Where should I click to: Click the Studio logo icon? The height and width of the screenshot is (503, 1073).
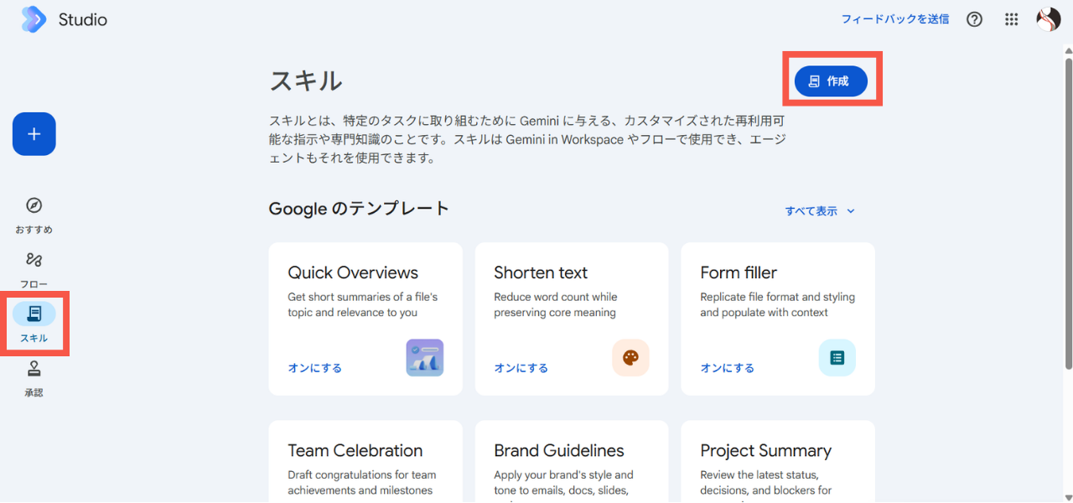34,19
